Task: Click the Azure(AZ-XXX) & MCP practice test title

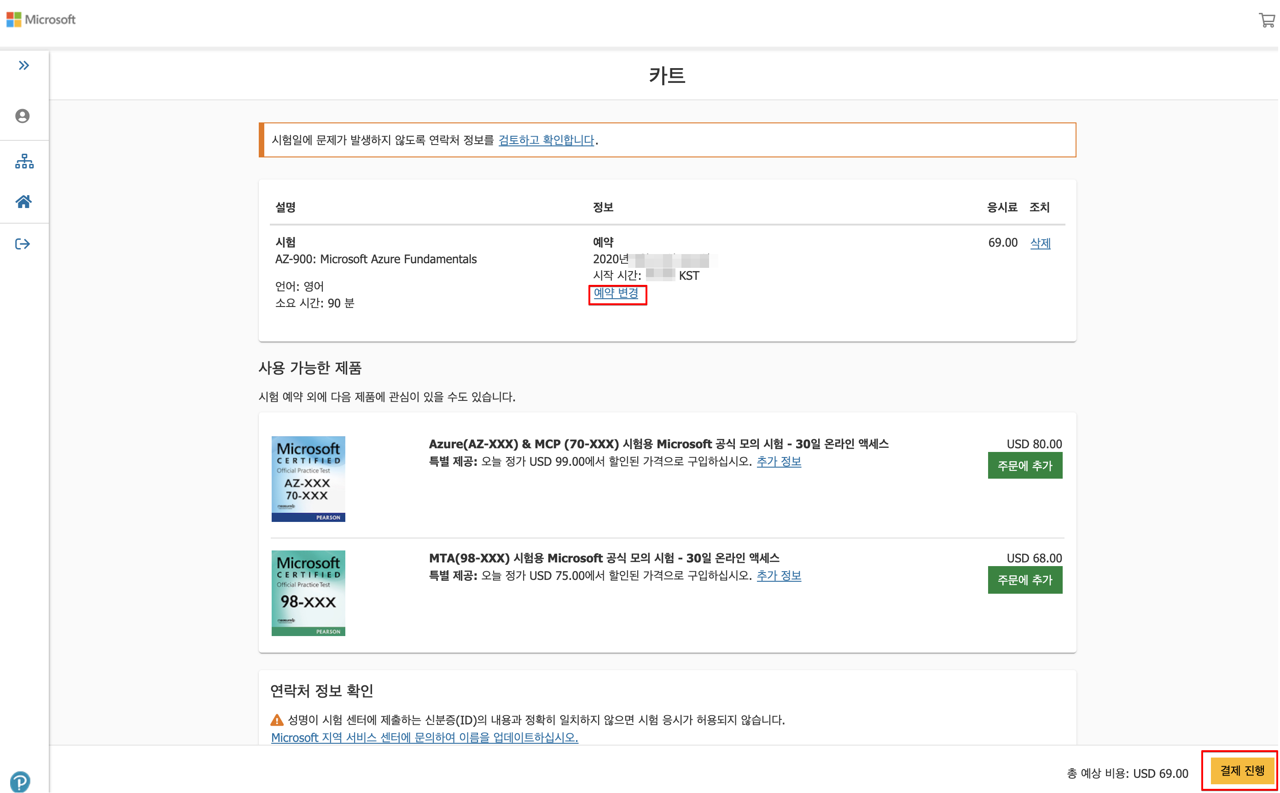Action: tap(659, 444)
